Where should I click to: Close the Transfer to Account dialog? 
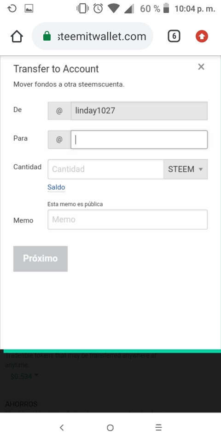(201, 66)
